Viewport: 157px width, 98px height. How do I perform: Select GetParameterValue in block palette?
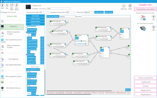[110, 93]
